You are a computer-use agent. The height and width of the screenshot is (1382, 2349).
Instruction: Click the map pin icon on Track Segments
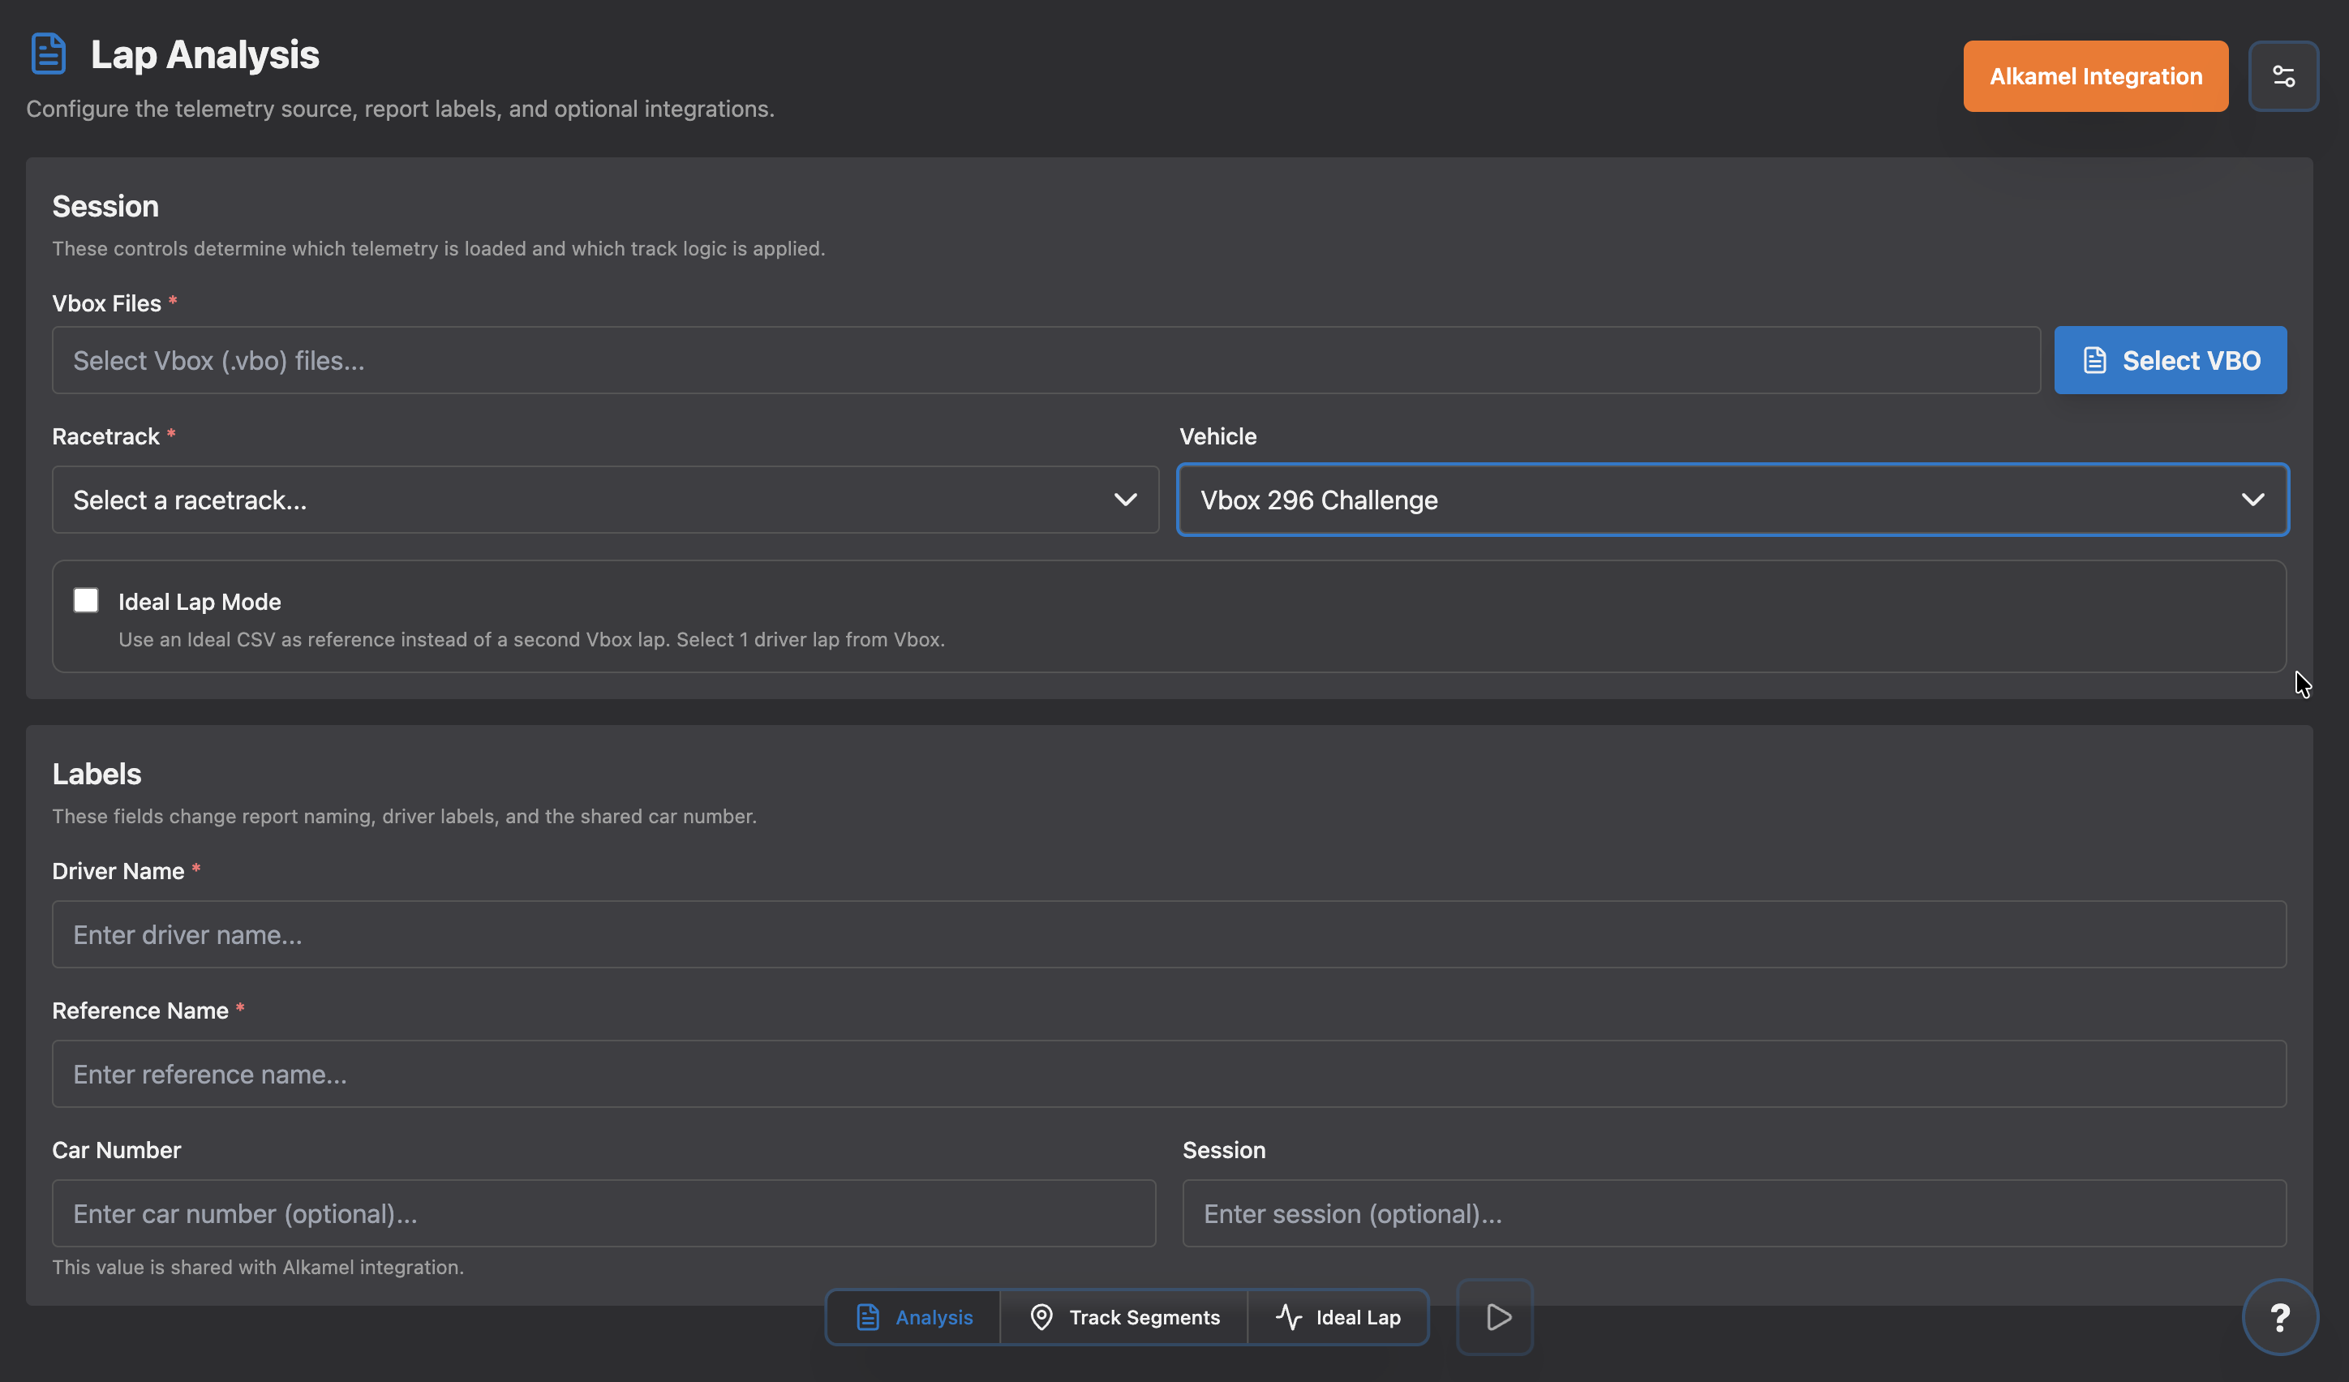point(1042,1317)
